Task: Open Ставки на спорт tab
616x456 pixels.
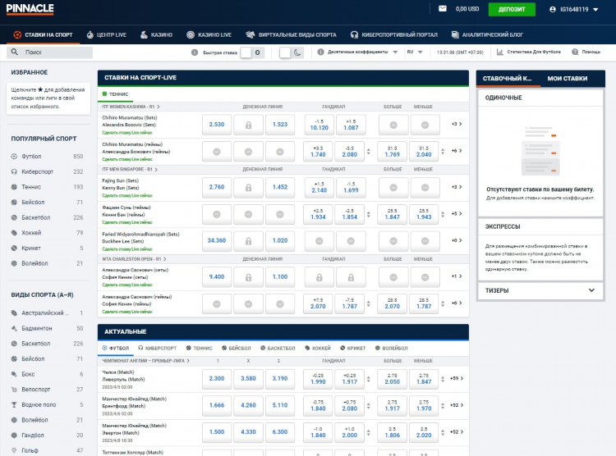Action: coord(43,34)
